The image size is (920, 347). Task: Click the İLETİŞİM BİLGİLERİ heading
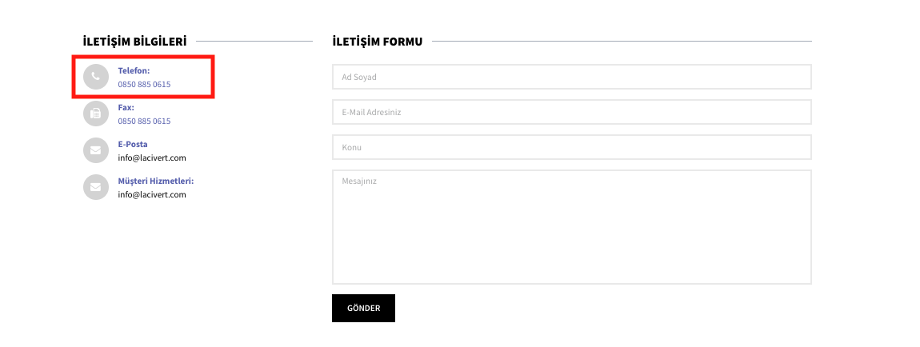134,41
